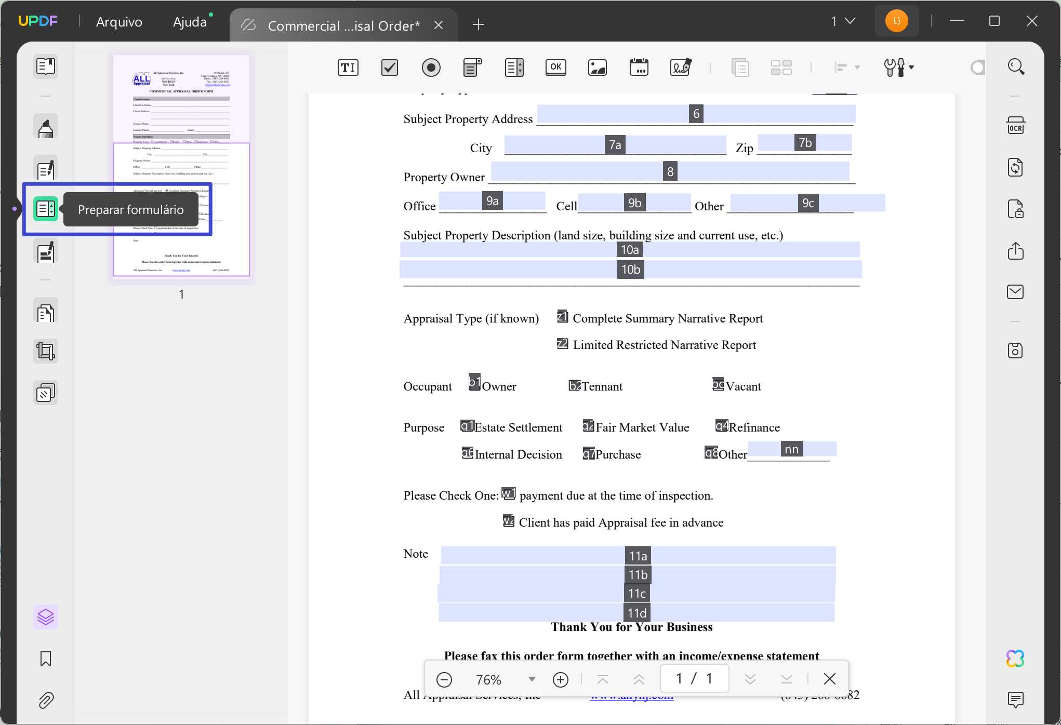
Task: Check the Refinance purpose checkbox
Action: pyautogui.click(x=722, y=426)
